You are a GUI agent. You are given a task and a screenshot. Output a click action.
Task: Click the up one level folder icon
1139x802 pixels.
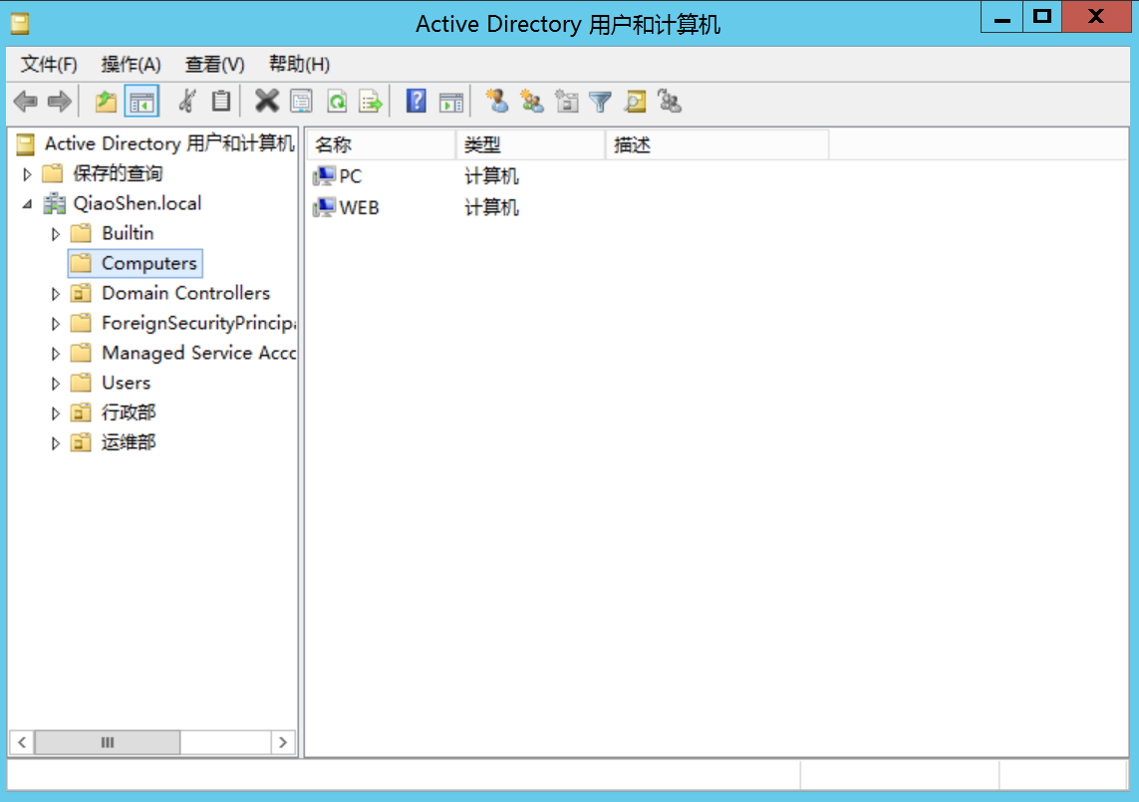[x=106, y=101]
